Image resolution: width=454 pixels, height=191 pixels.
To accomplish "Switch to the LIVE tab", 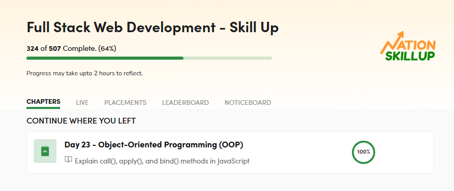I will pos(82,103).
